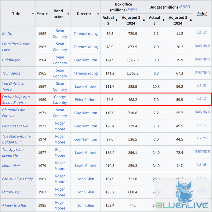Screen dimensions: 212x212
Task: Open citation 25 in the Moonraker row
Action: coord(205,165)
